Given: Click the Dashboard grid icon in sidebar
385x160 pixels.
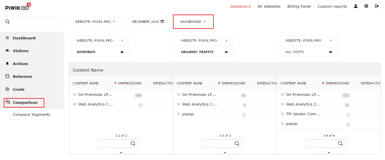Looking at the screenshot, I should (x=7, y=38).
